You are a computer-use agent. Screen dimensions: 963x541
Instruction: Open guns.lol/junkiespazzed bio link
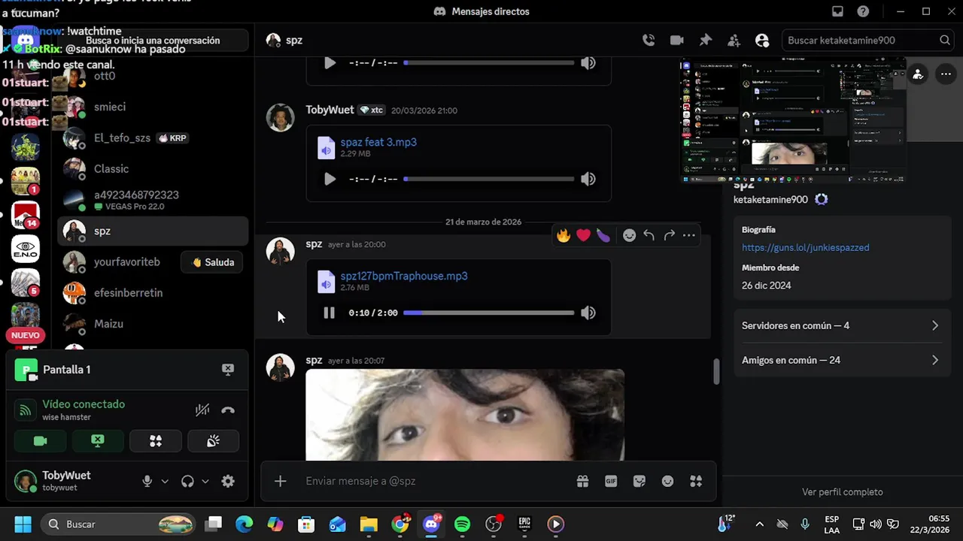tap(805, 247)
